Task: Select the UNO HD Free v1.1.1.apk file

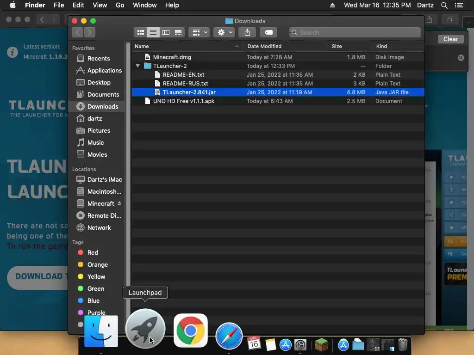Action: point(278,101)
